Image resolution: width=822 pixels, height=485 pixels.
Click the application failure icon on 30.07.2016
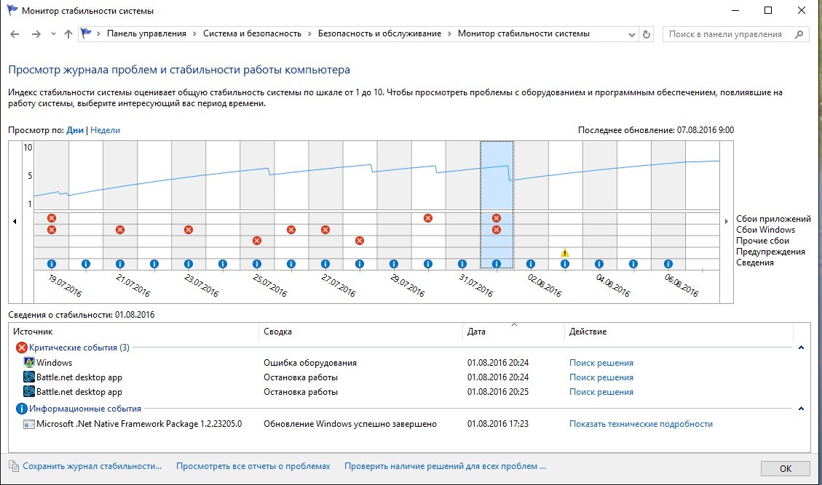click(428, 218)
